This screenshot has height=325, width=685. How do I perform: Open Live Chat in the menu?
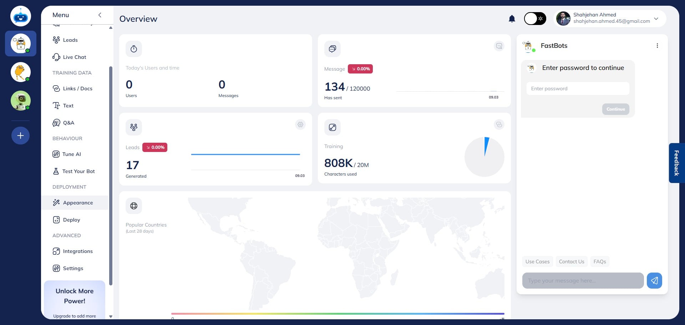tap(75, 57)
